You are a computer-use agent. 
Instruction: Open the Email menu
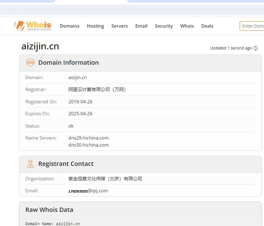pyautogui.click(x=141, y=26)
